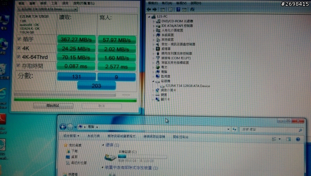311x176 pixels.
Task: Select the 顯示卡 display adapter icon
Action: tap(157, 99)
